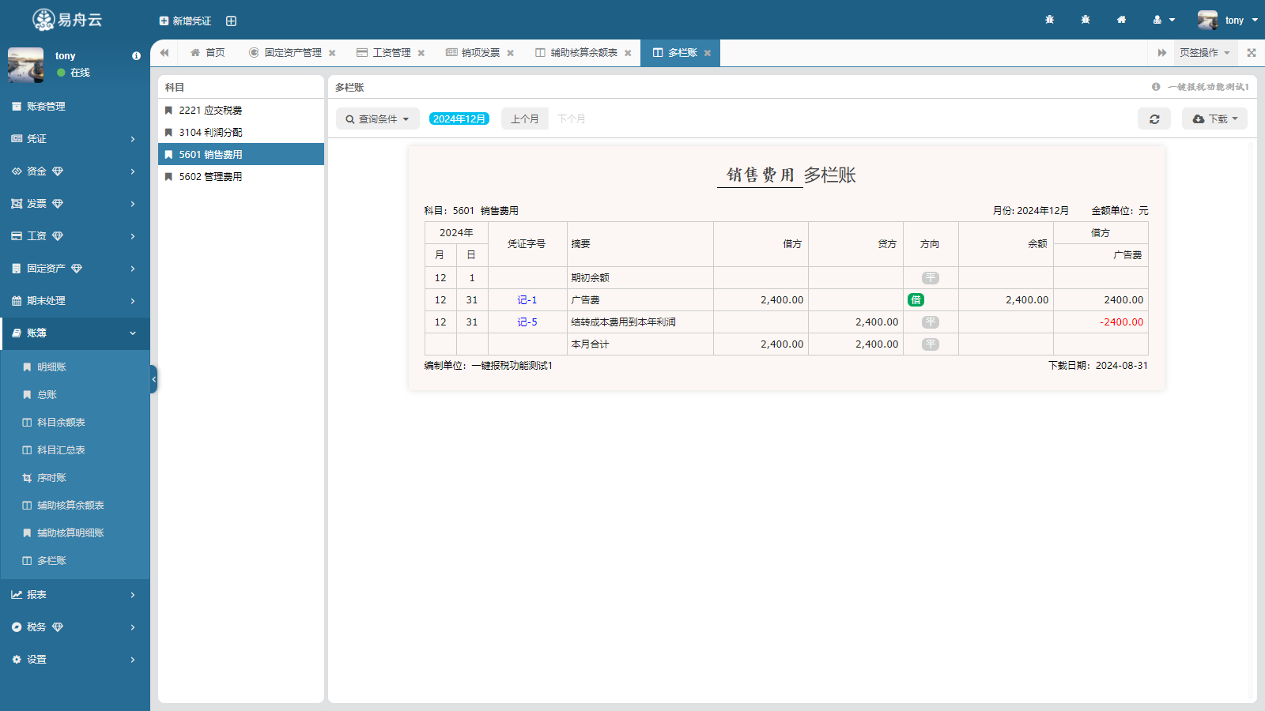Click the tony avatar in the sidebar
Viewport: 1265px width, 711px height.
coord(25,65)
